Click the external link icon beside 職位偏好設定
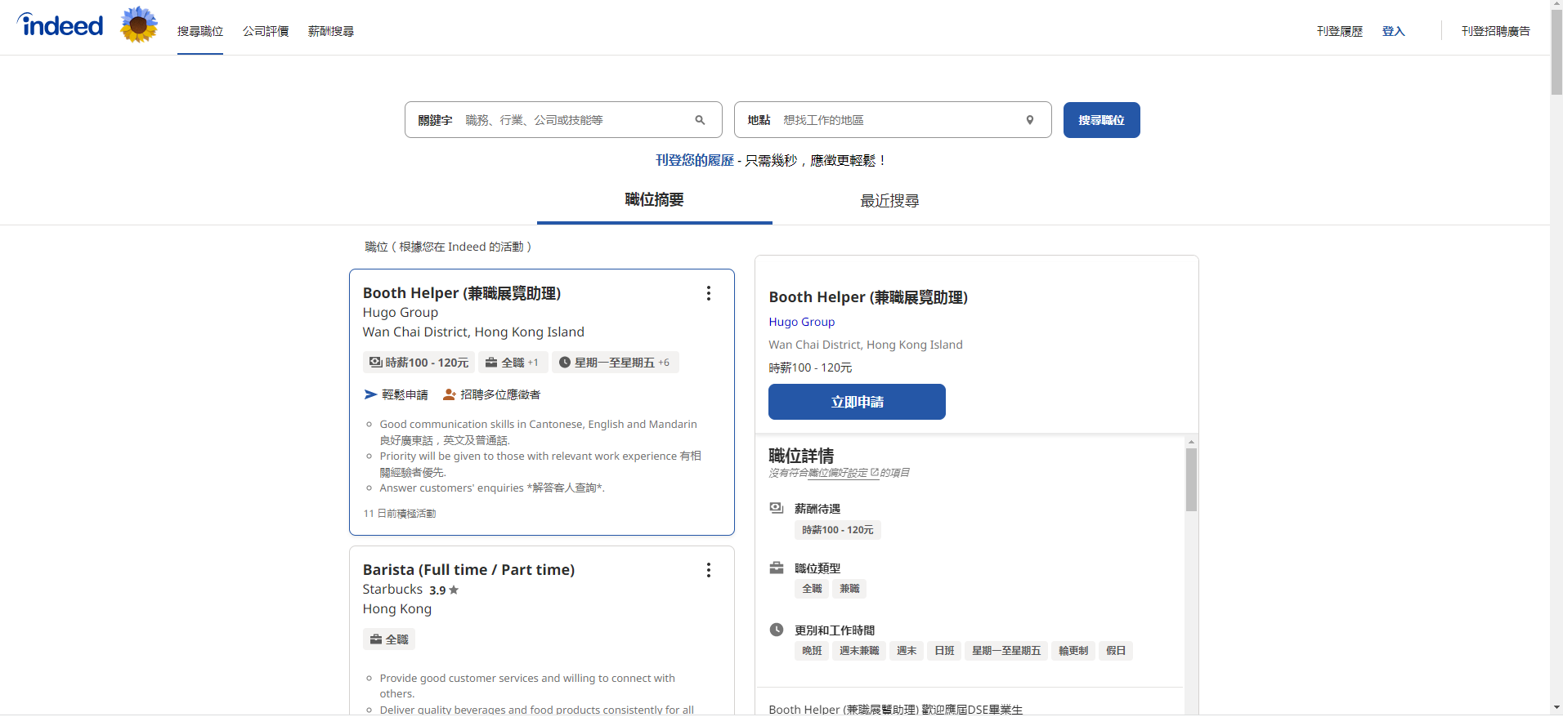1563x717 pixels. pyautogui.click(x=874, y=472)
